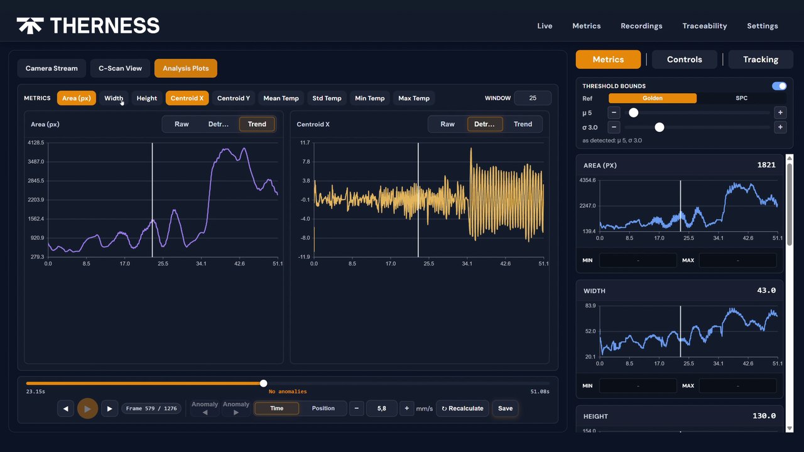Decrease the σ threshold value
Viewport: 804px width, 452px height.
[x=614, y=127]
